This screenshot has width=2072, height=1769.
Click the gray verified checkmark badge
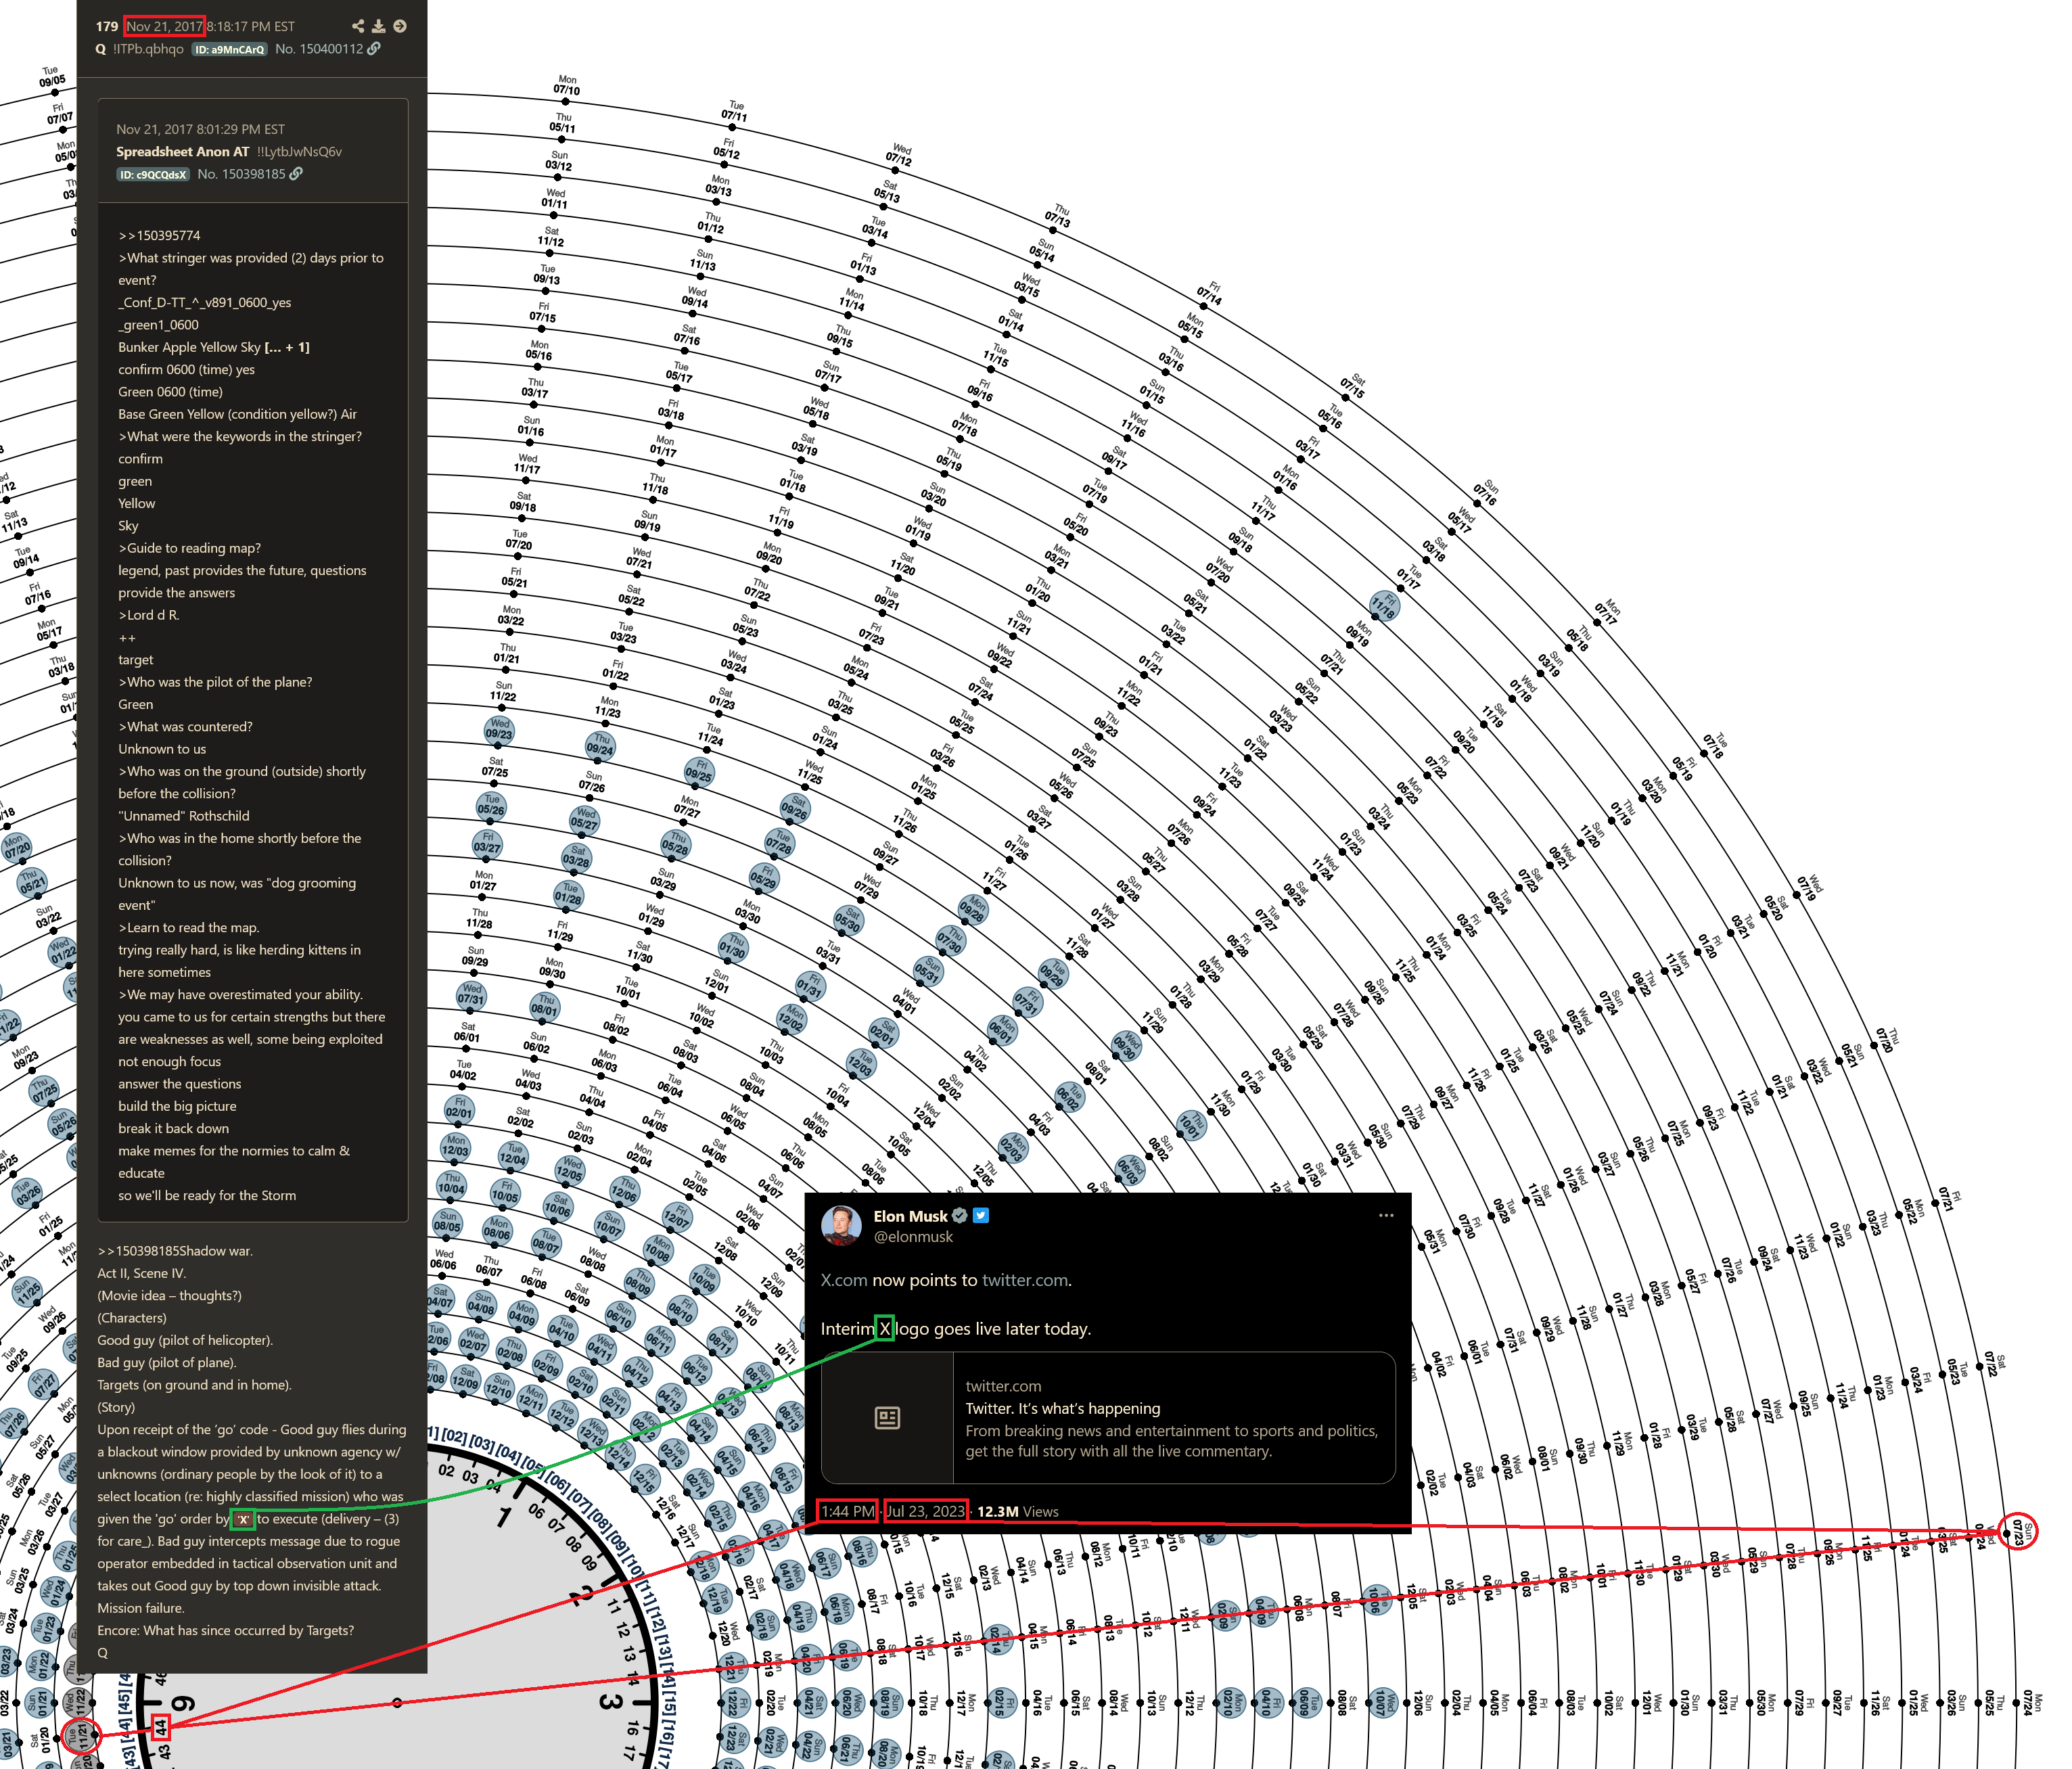pyautogui.click(x=959, y=1215)
